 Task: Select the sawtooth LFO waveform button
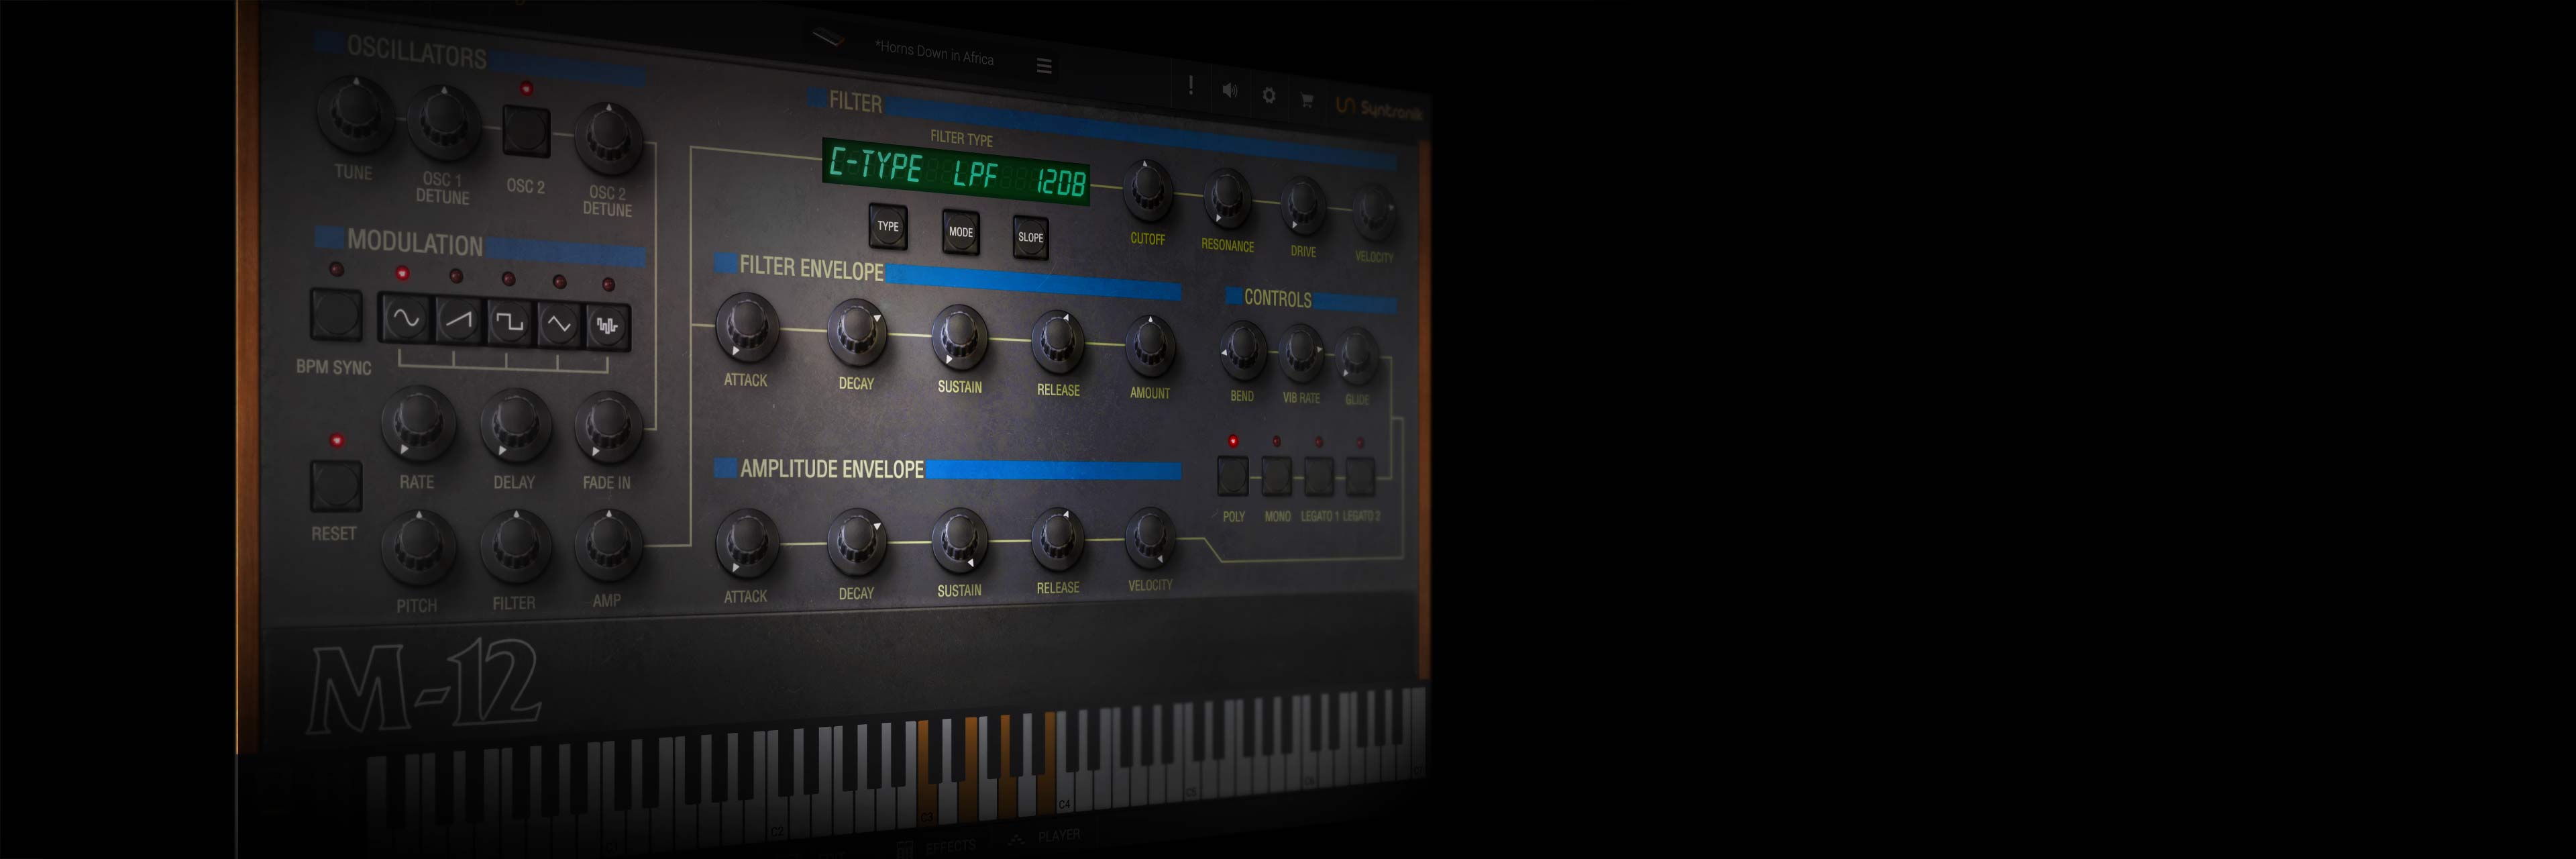[458, 321]
